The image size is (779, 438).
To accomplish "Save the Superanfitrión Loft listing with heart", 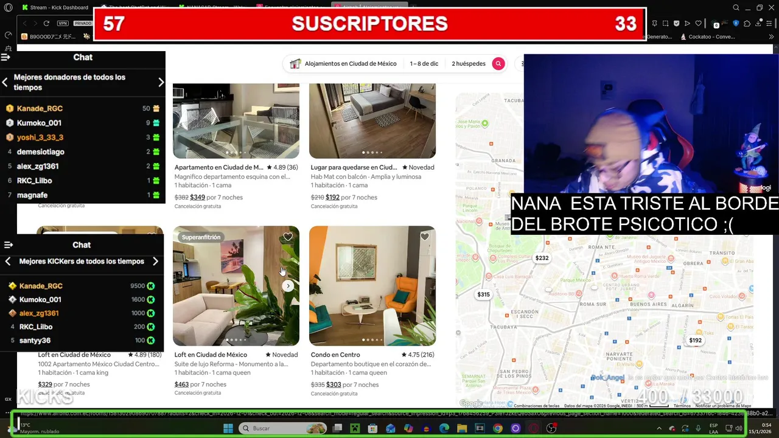I will 288,237.
